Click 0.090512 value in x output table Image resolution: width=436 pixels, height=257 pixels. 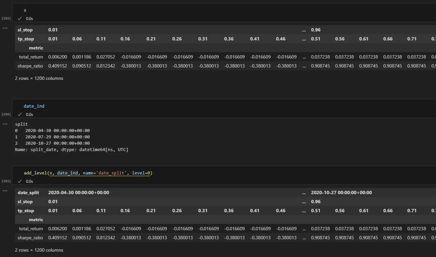[x=82, y=66]
